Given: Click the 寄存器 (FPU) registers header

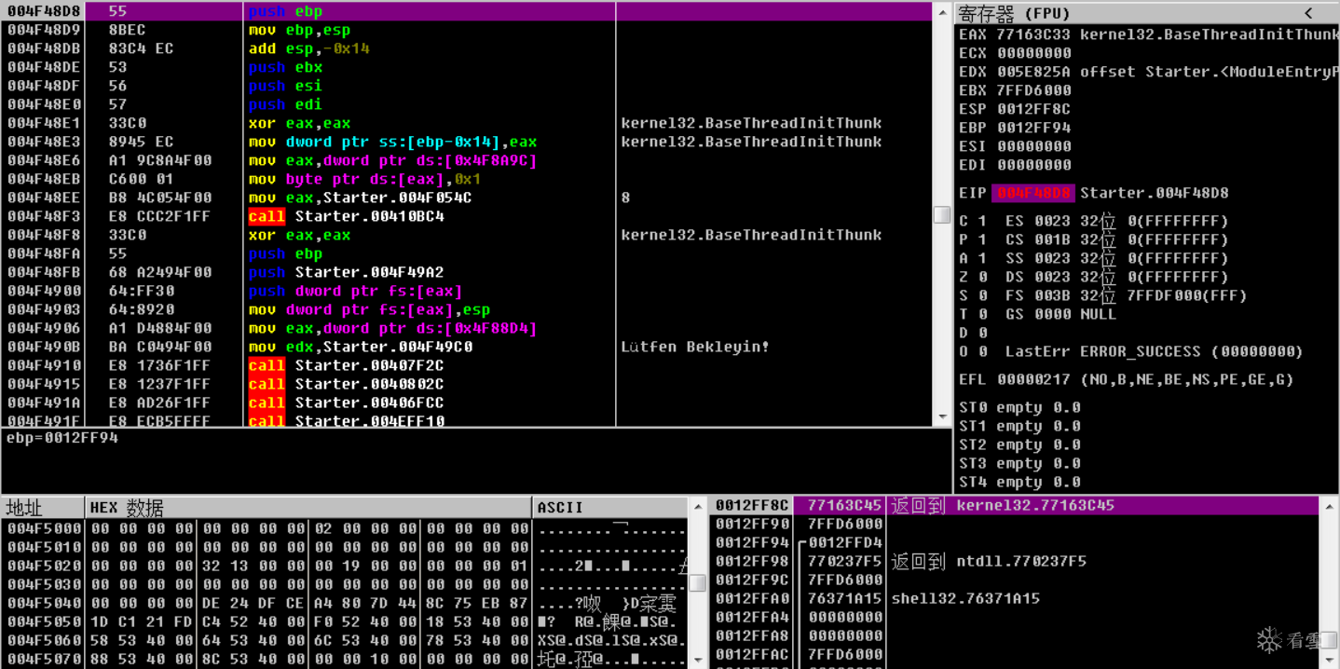Looking at the screenshot, I should point(1015,13).
